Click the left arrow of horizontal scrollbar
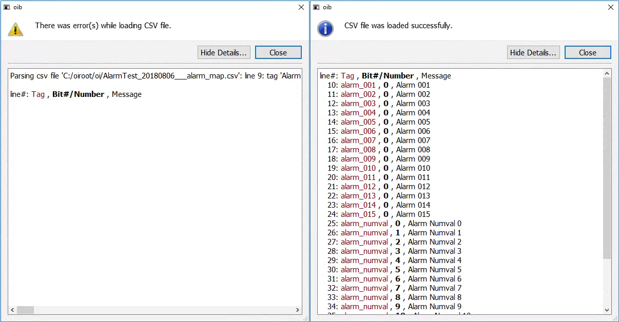Viewport: 619px width, 322px height. point(11,310)
